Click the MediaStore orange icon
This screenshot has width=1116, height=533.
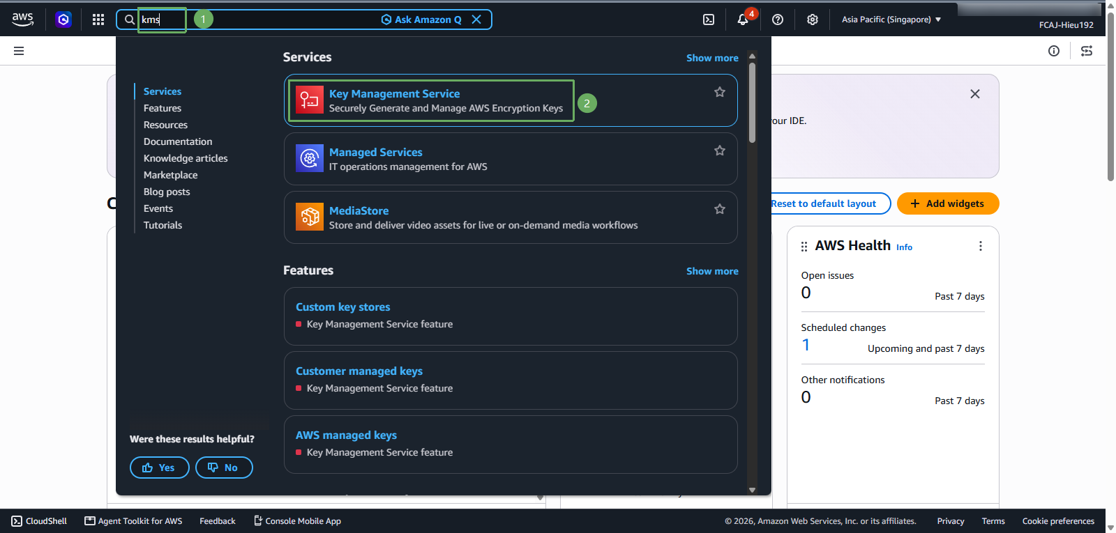[x=310, y=217]
